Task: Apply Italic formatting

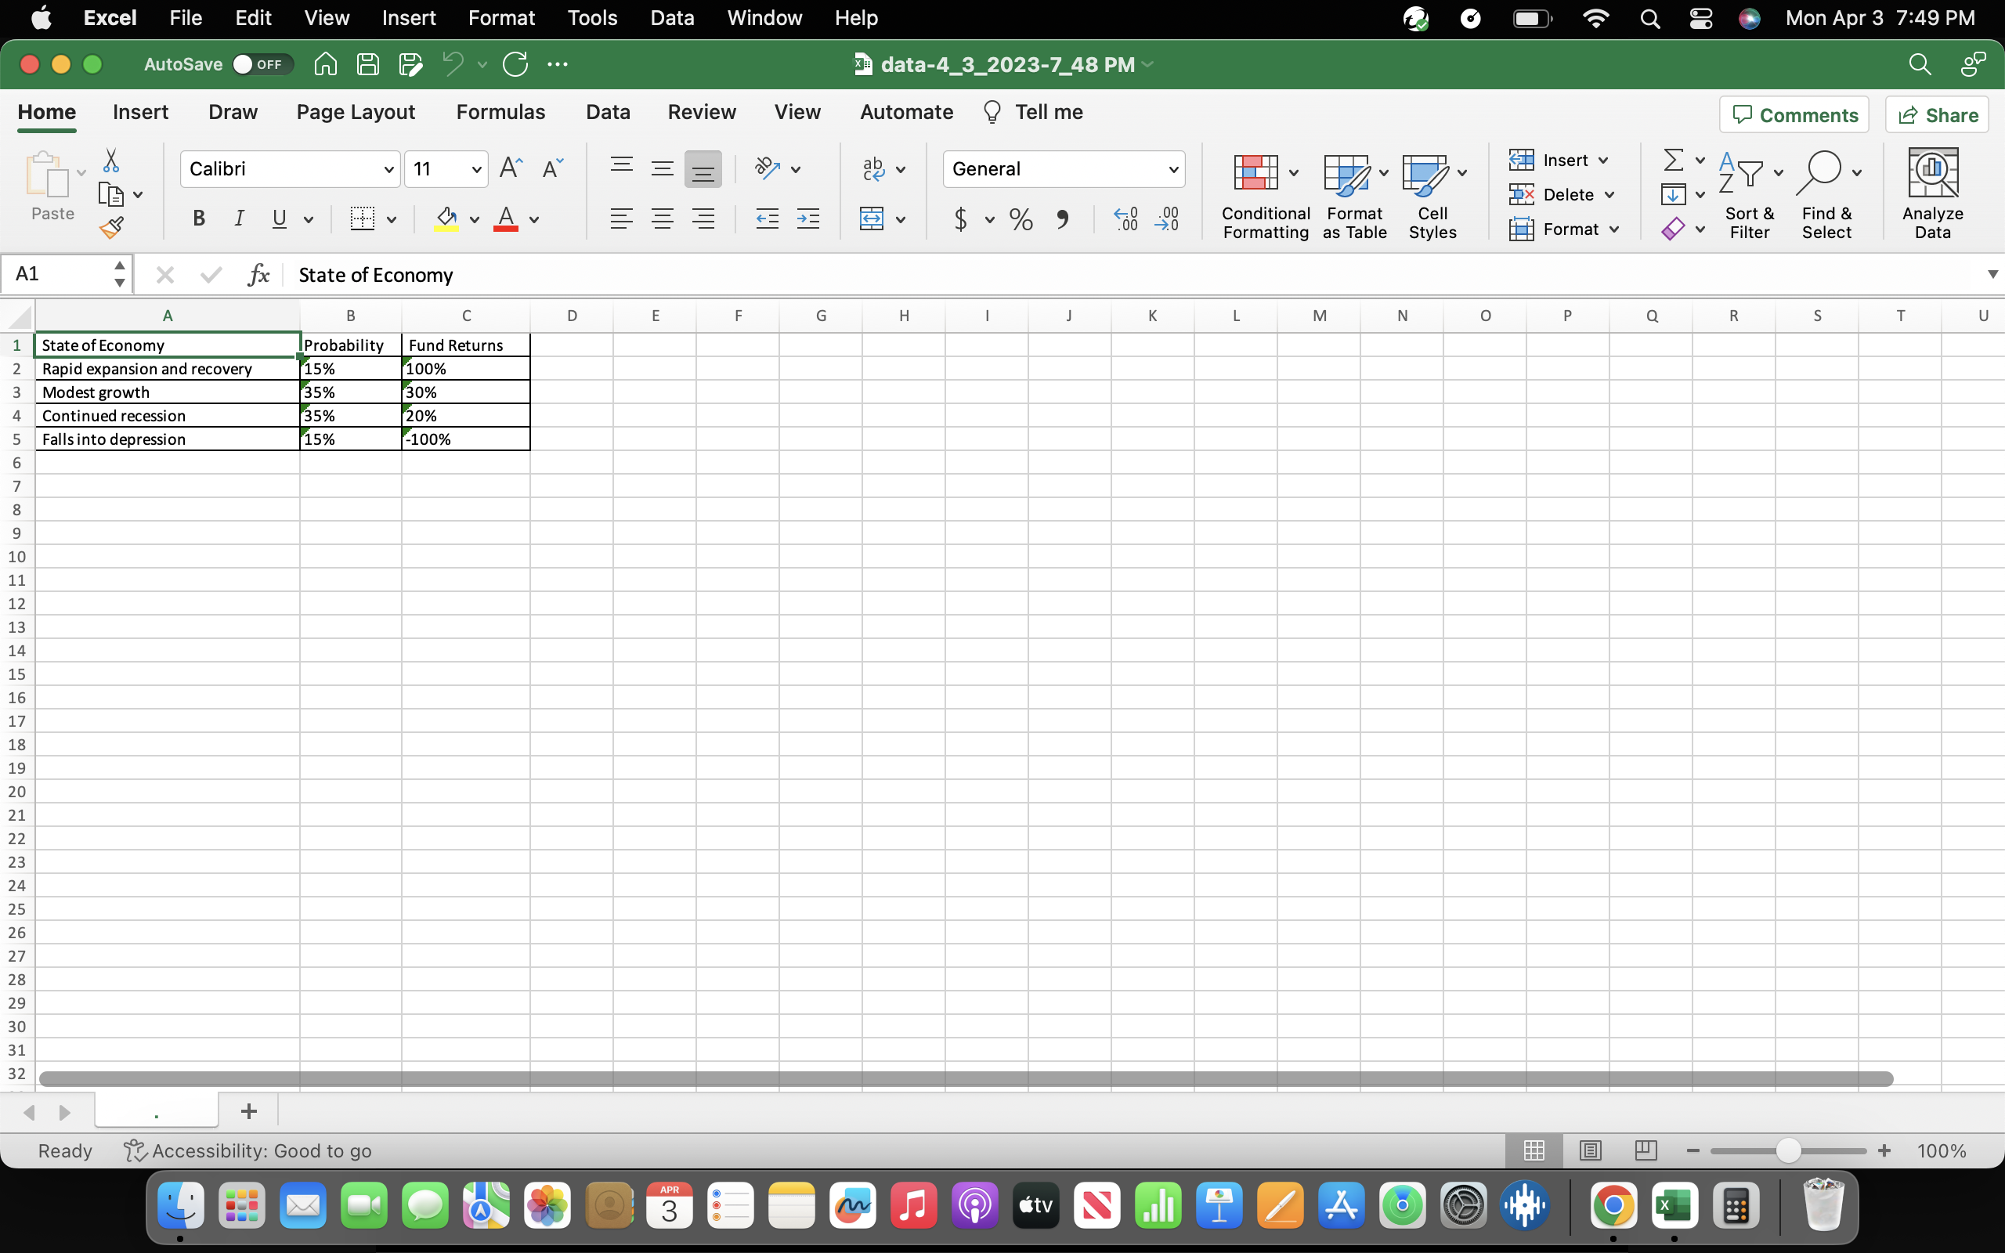Action: coord(239,218)
